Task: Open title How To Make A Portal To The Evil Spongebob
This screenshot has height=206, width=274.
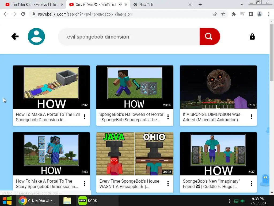Action: tap(48, 117)
